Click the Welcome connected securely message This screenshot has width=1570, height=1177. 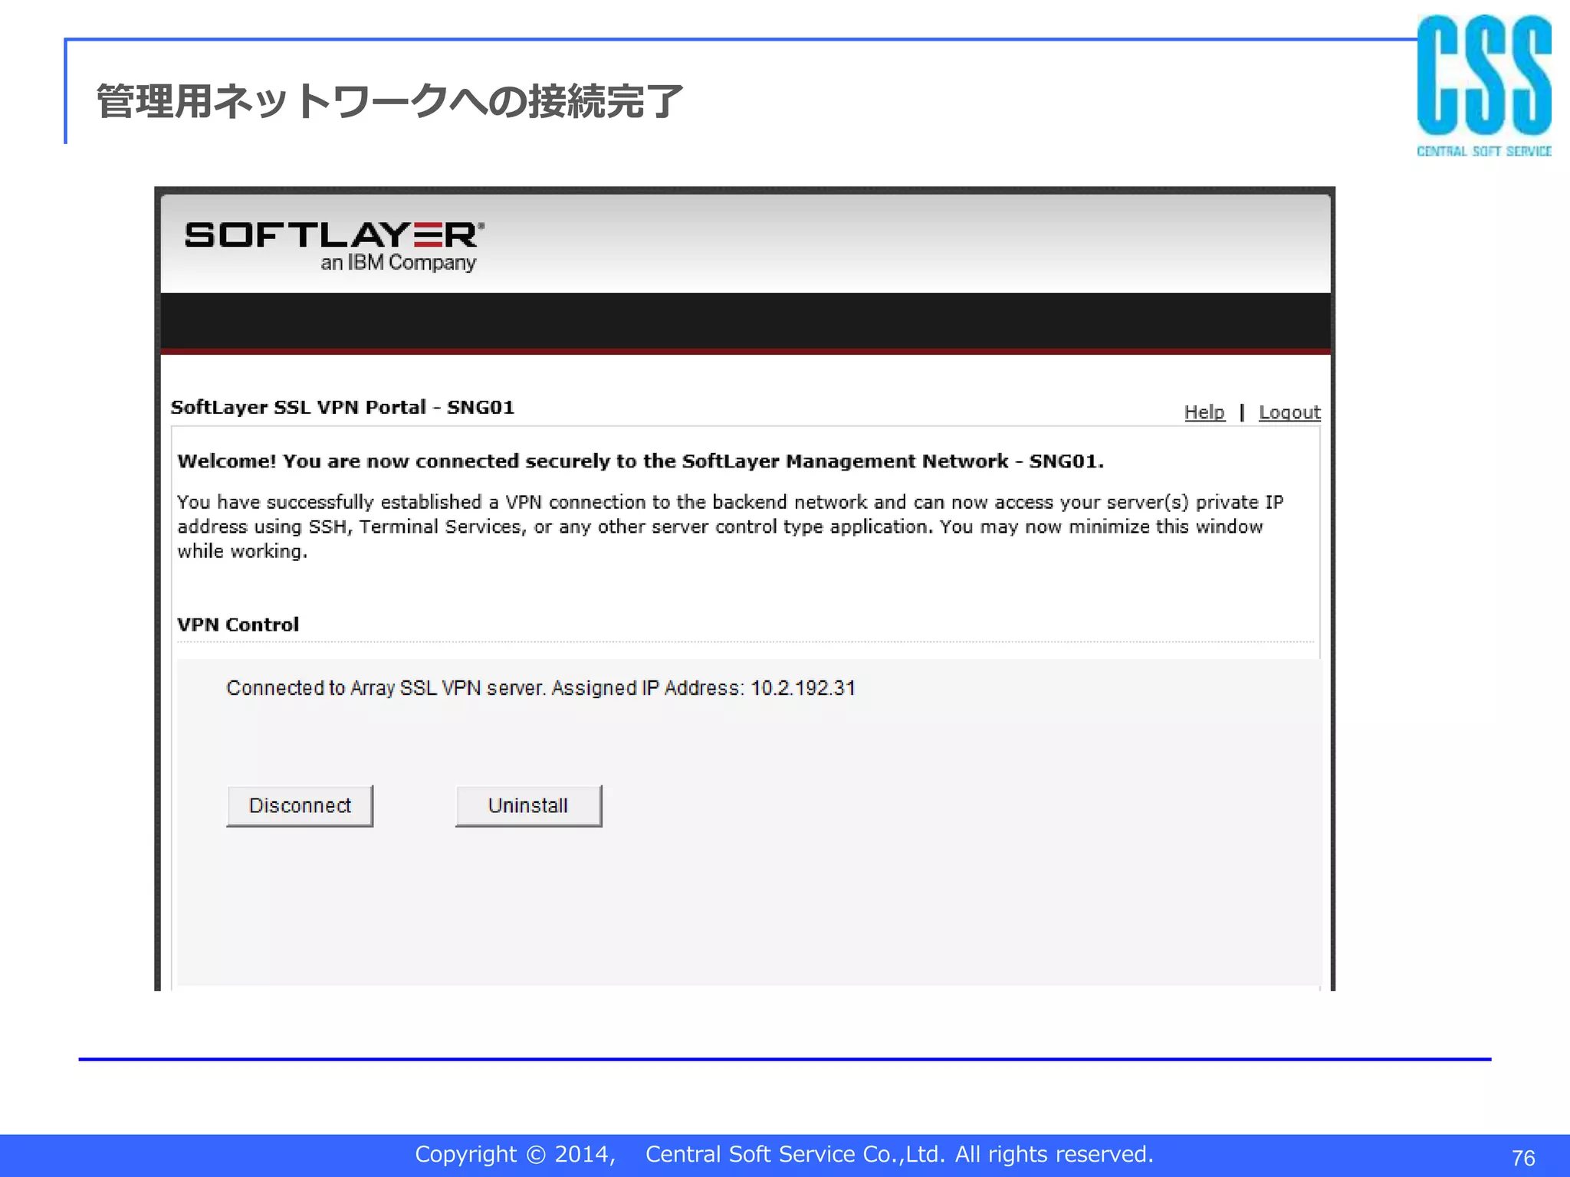pyautogui.click(x=640, y=461)
